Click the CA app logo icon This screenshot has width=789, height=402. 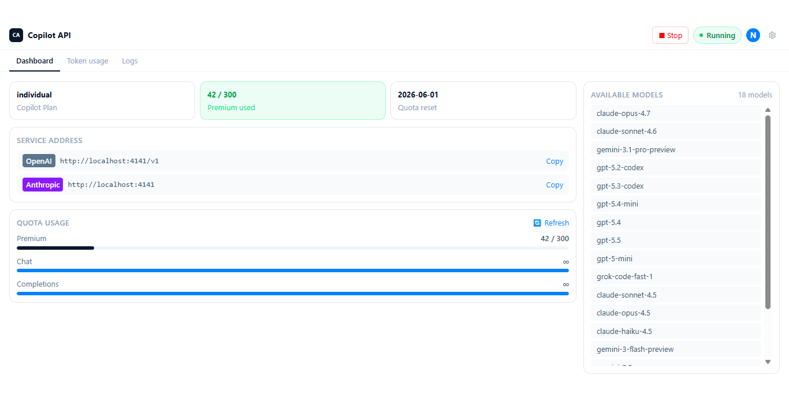(16, 35)
